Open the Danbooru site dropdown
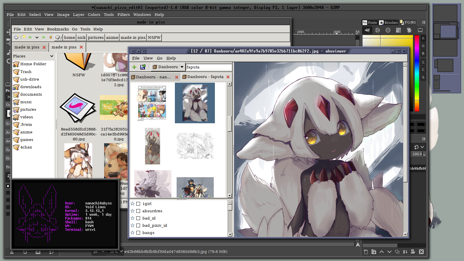Screen dimensions: 464x261 [x=182, y=67]
